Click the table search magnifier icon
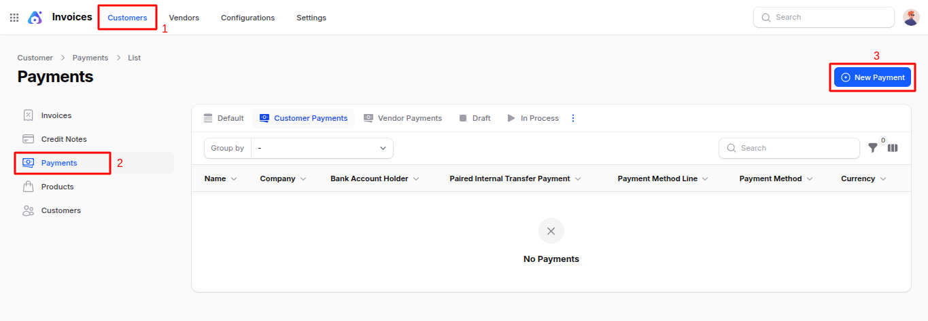Screen dimensions: 928x321 (x=732, y=148)
